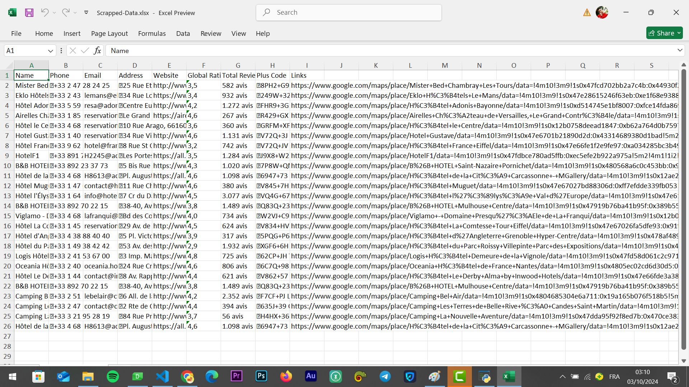Select the cell with '3.077 avis'
Viewport: 689px width, 387px height.
click(238, 196)
